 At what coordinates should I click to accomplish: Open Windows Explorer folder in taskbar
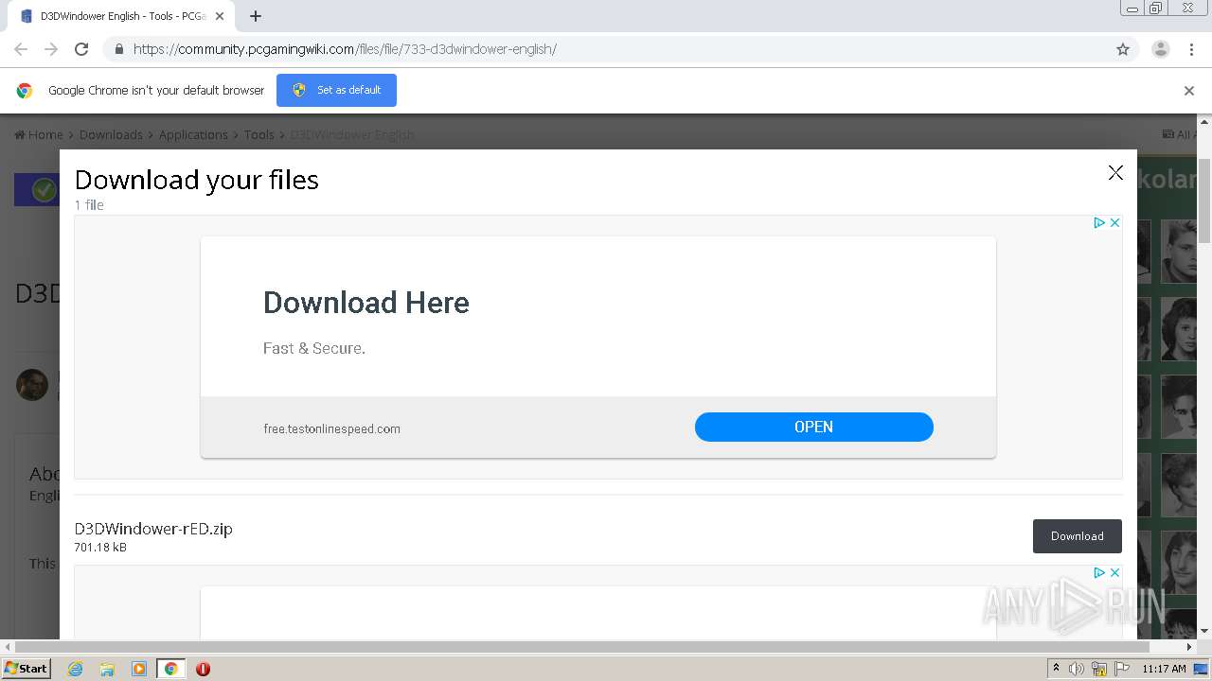click(107, 669)
